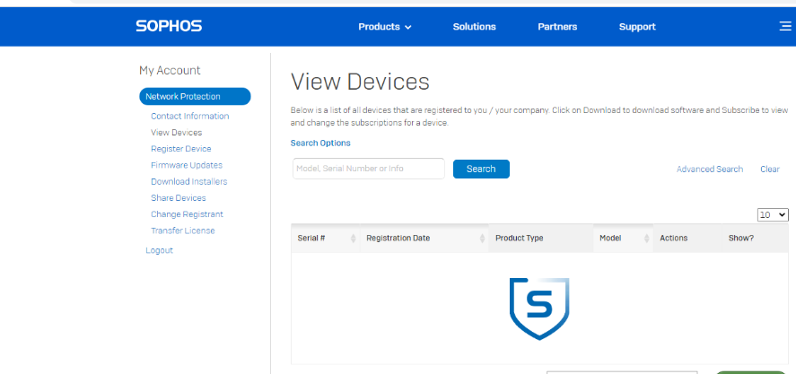Focus the Model, Serial Number search field
This screenshot has height=374, width=796.
(369, 169)
